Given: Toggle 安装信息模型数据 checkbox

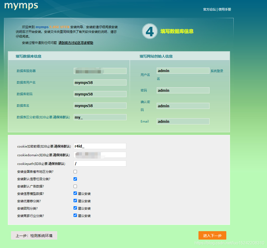Looking at the screenshot, I should click(75, 193).
